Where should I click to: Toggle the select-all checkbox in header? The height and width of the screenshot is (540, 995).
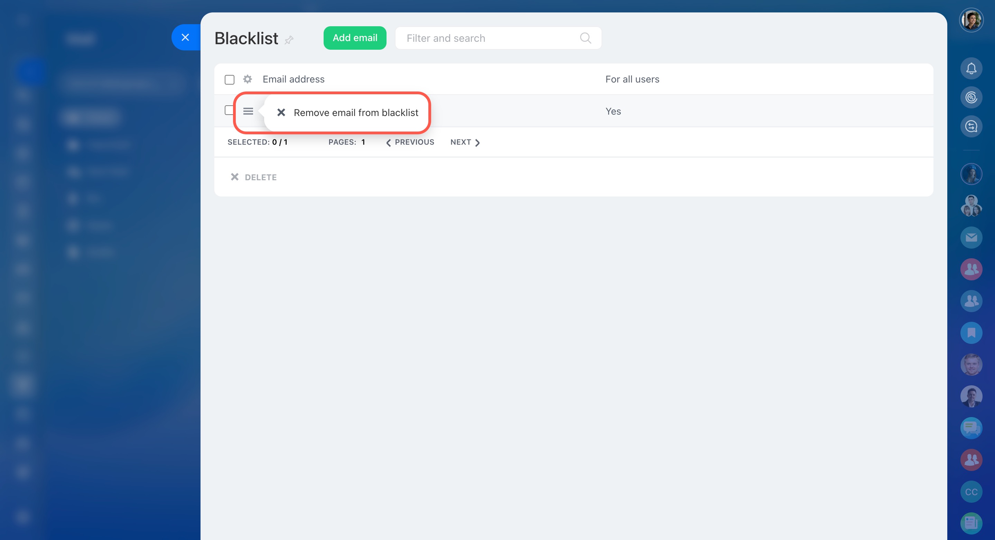pyautogui.click(x=230, y=79)
